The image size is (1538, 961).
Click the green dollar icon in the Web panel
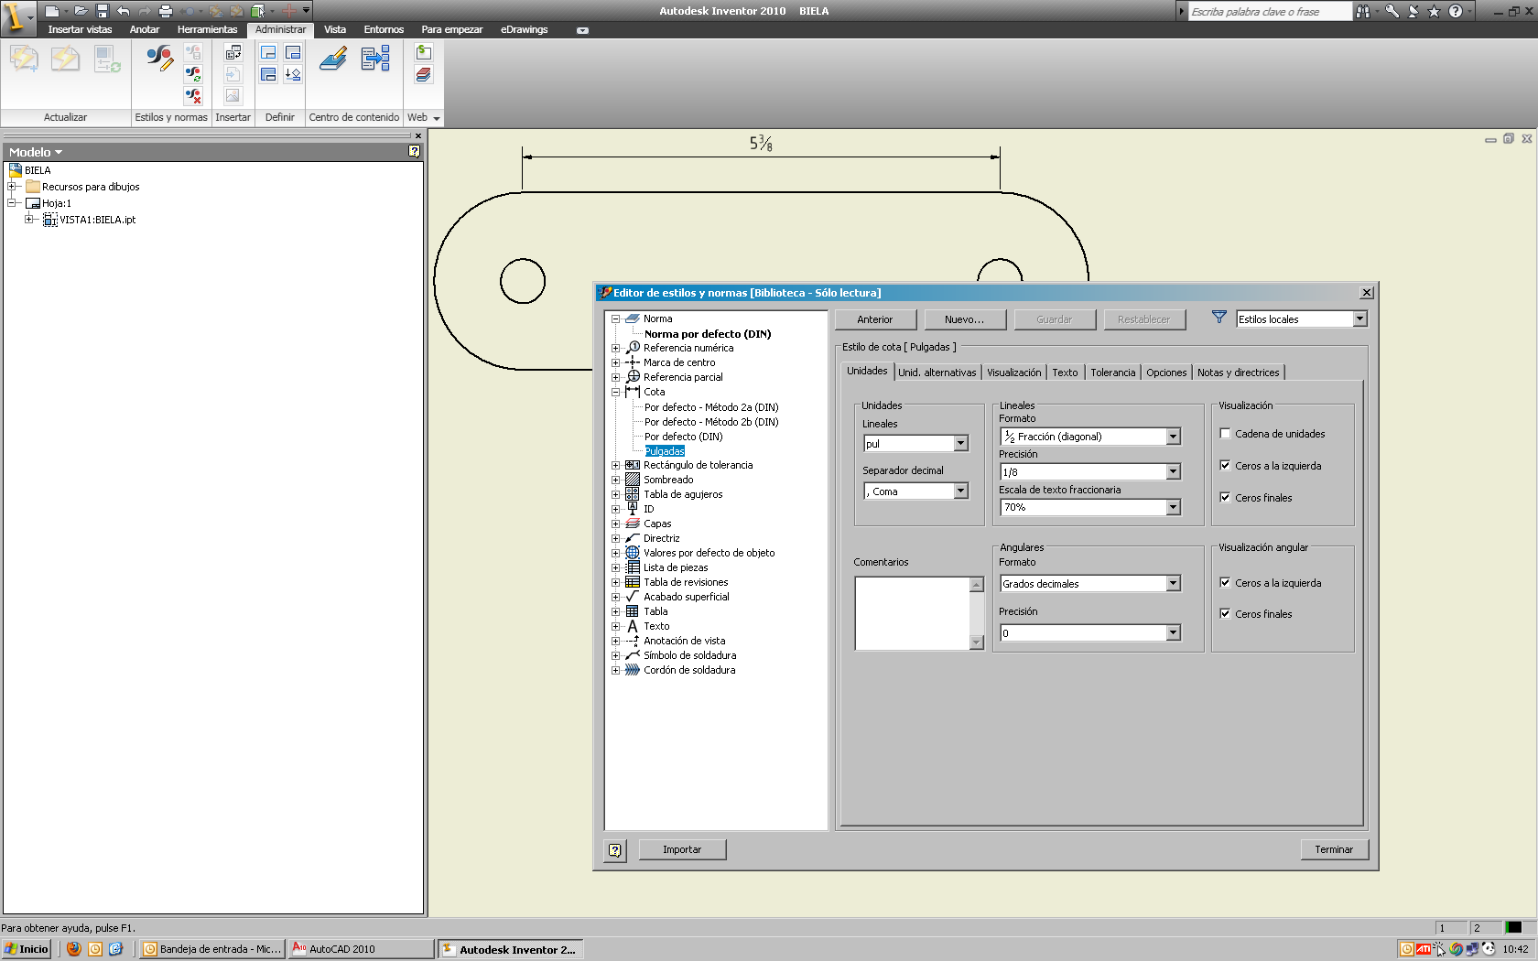(x=424, y=52)
